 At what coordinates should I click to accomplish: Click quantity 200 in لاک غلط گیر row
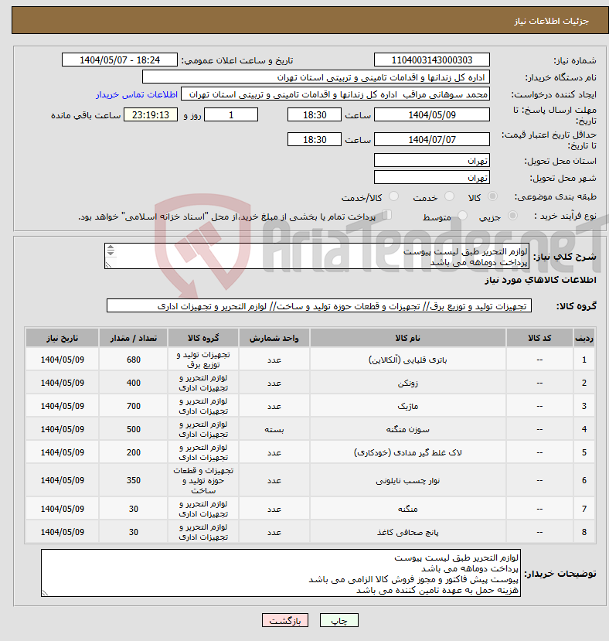133,453
